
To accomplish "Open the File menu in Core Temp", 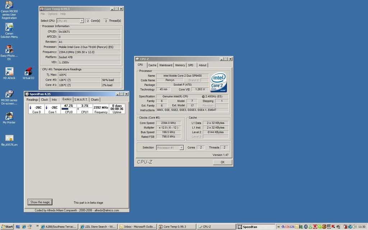I will tap(43, 14).
